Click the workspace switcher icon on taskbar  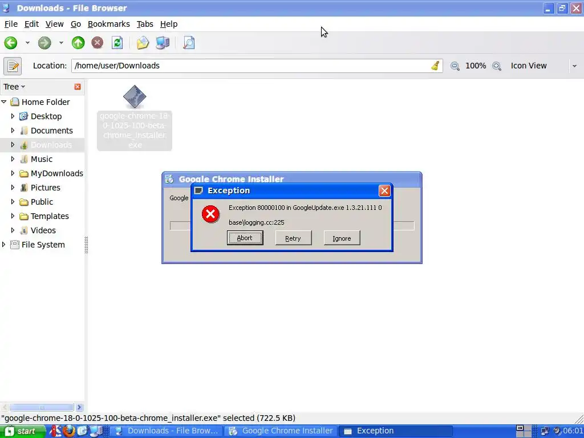point(524,431)
